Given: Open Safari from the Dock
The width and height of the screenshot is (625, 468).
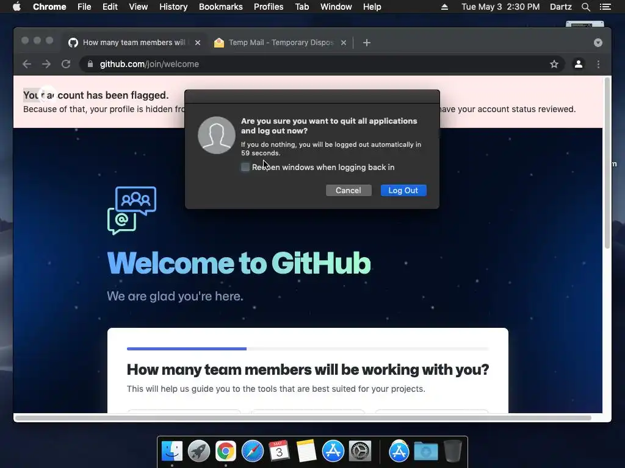Looking at the screenshot, I should pos(252,452).
